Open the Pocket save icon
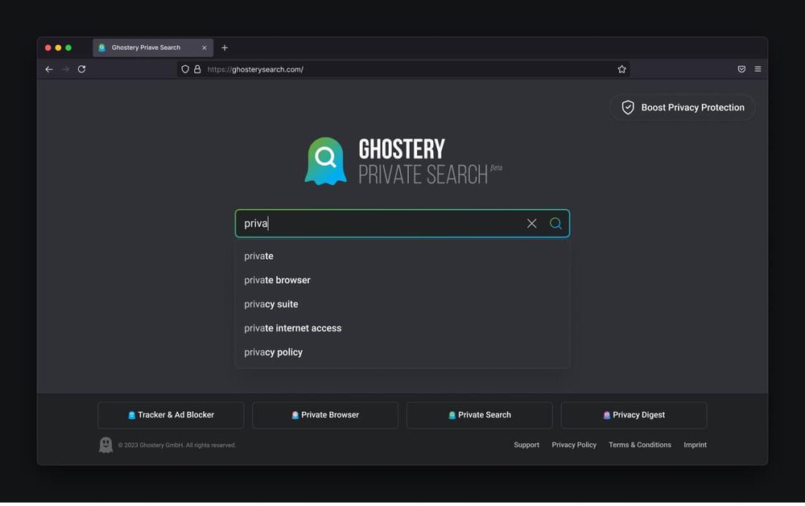 point(741,68)
